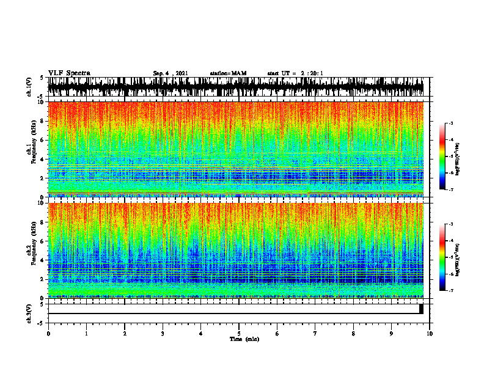Click time axis tick label "9"

(391, 334)
